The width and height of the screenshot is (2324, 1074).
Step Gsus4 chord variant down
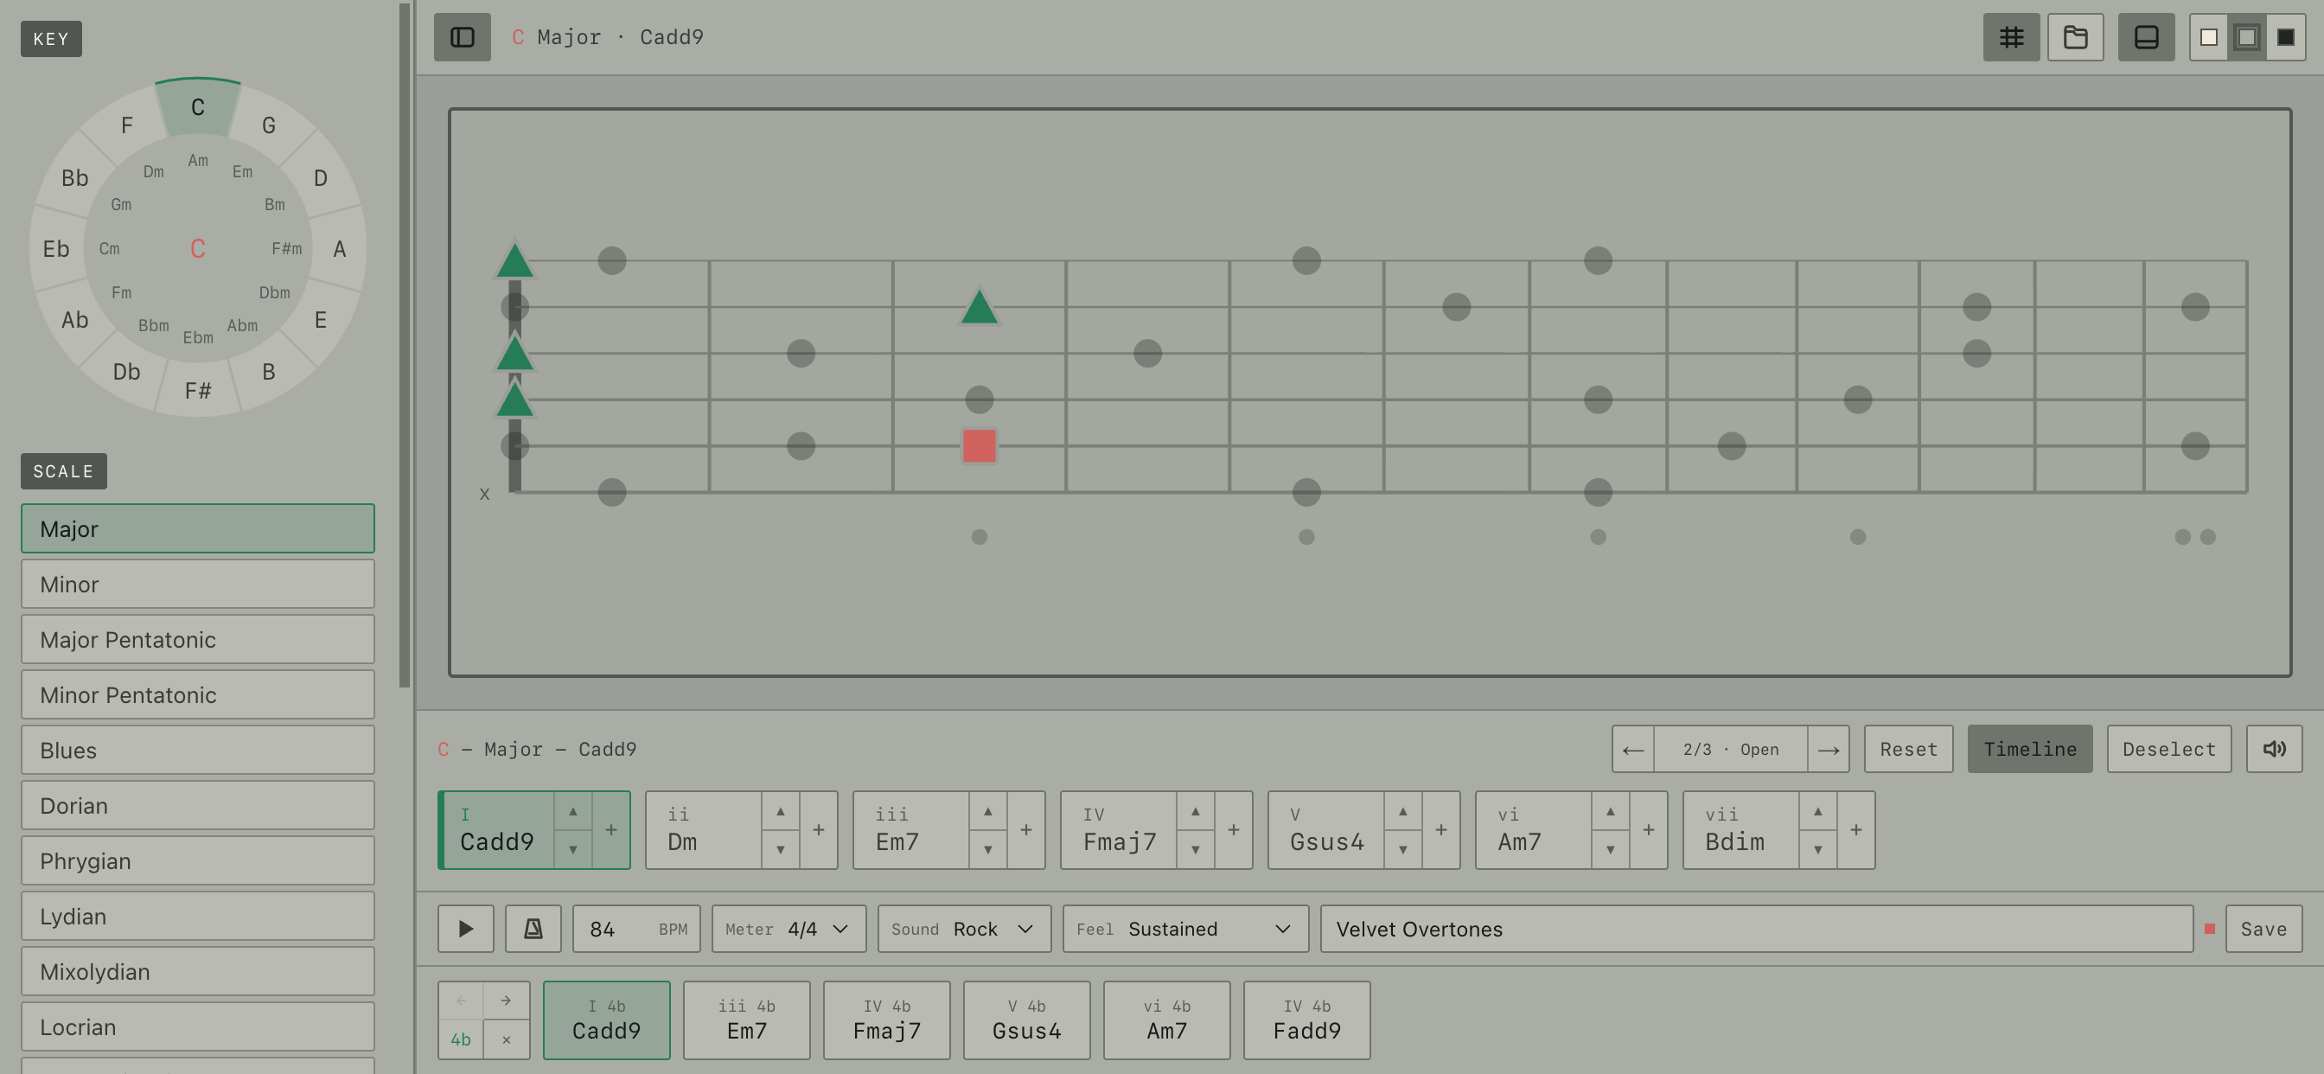pyautogui.click(x=1403, y=850)
